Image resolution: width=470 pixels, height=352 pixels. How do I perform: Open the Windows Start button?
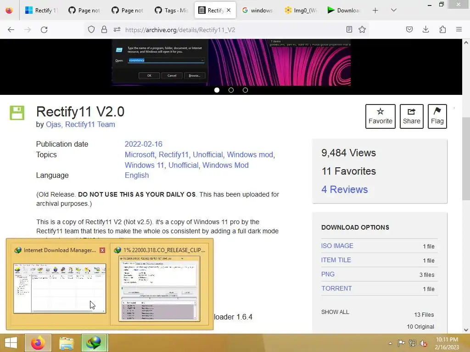coord(11,343)
